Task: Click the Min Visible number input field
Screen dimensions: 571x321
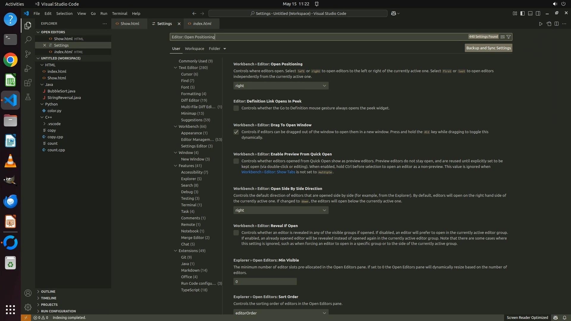Action: point(265,281)
